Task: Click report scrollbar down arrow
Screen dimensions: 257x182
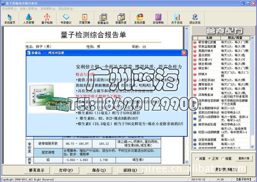Action: click(186, 162)
